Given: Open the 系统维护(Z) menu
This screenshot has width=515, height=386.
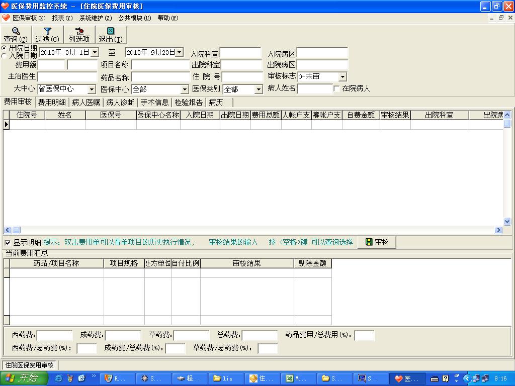Looking at the screenshot, I should pos(96,18).
